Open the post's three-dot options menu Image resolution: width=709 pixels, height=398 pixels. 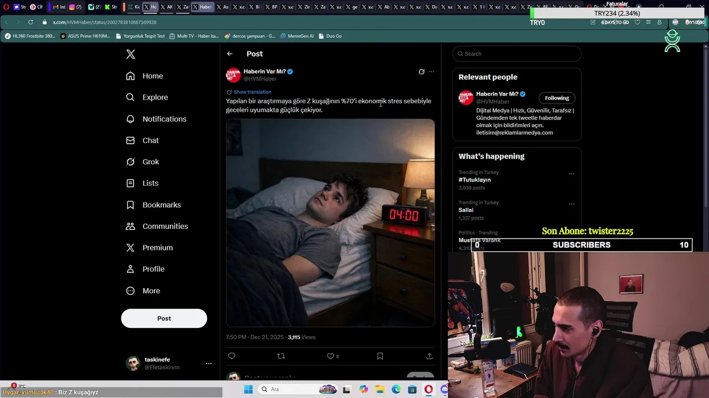click(431, 72)
